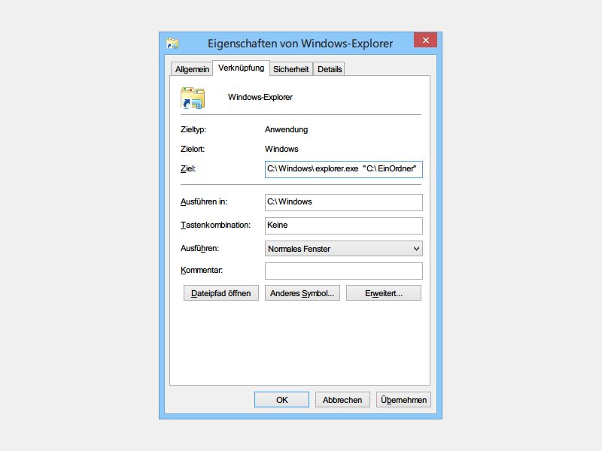
Task: Click Dateipfad öffnen button
Action: click(x=220, y=293)
